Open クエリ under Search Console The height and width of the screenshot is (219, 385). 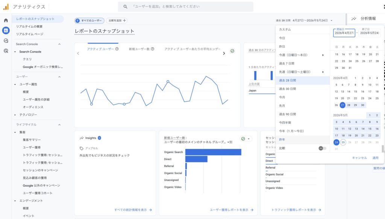27,59
